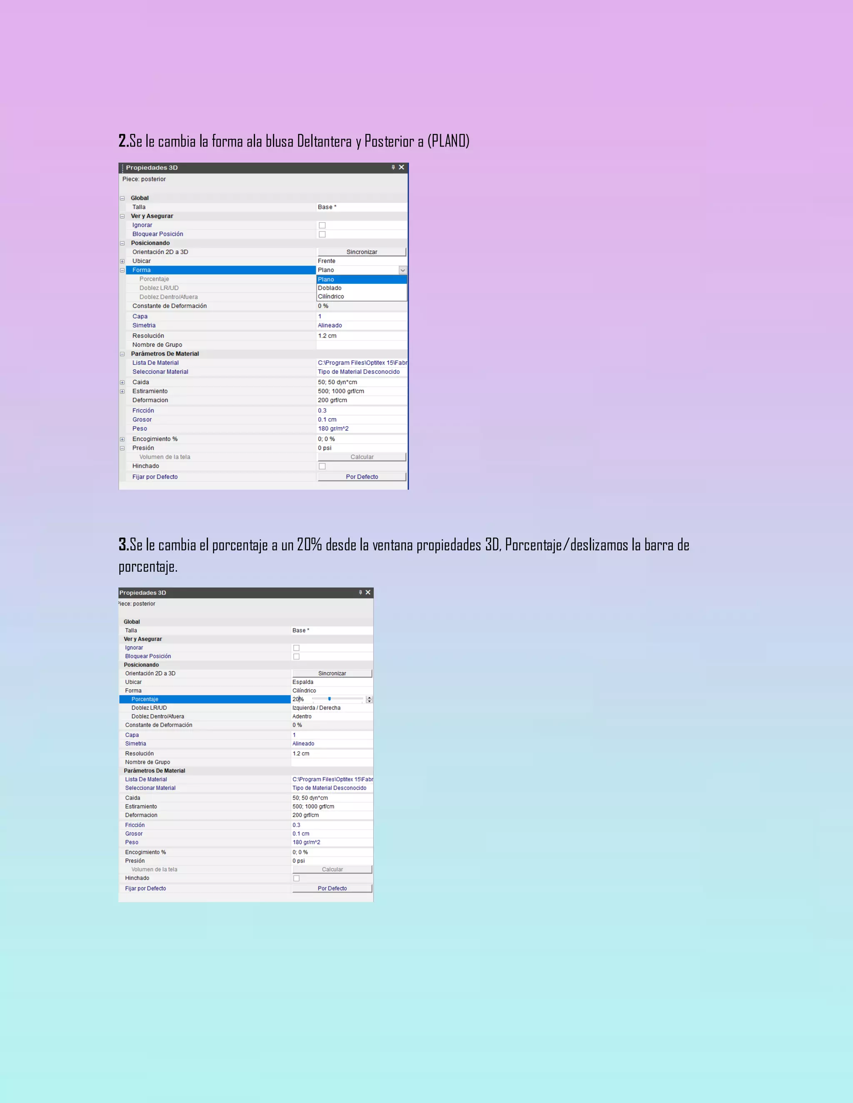Enable Hinchado checkbox in upper panel

[x=322, y=466]
